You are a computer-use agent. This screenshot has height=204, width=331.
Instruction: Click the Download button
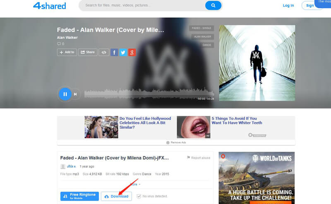tap(116, 196)
